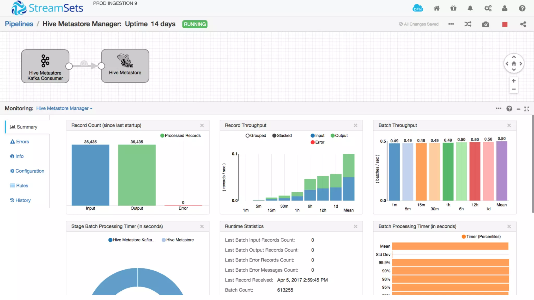Open the pipeline more-options ellipsis menu
534x300 pixels.
[x=451, y=24]
